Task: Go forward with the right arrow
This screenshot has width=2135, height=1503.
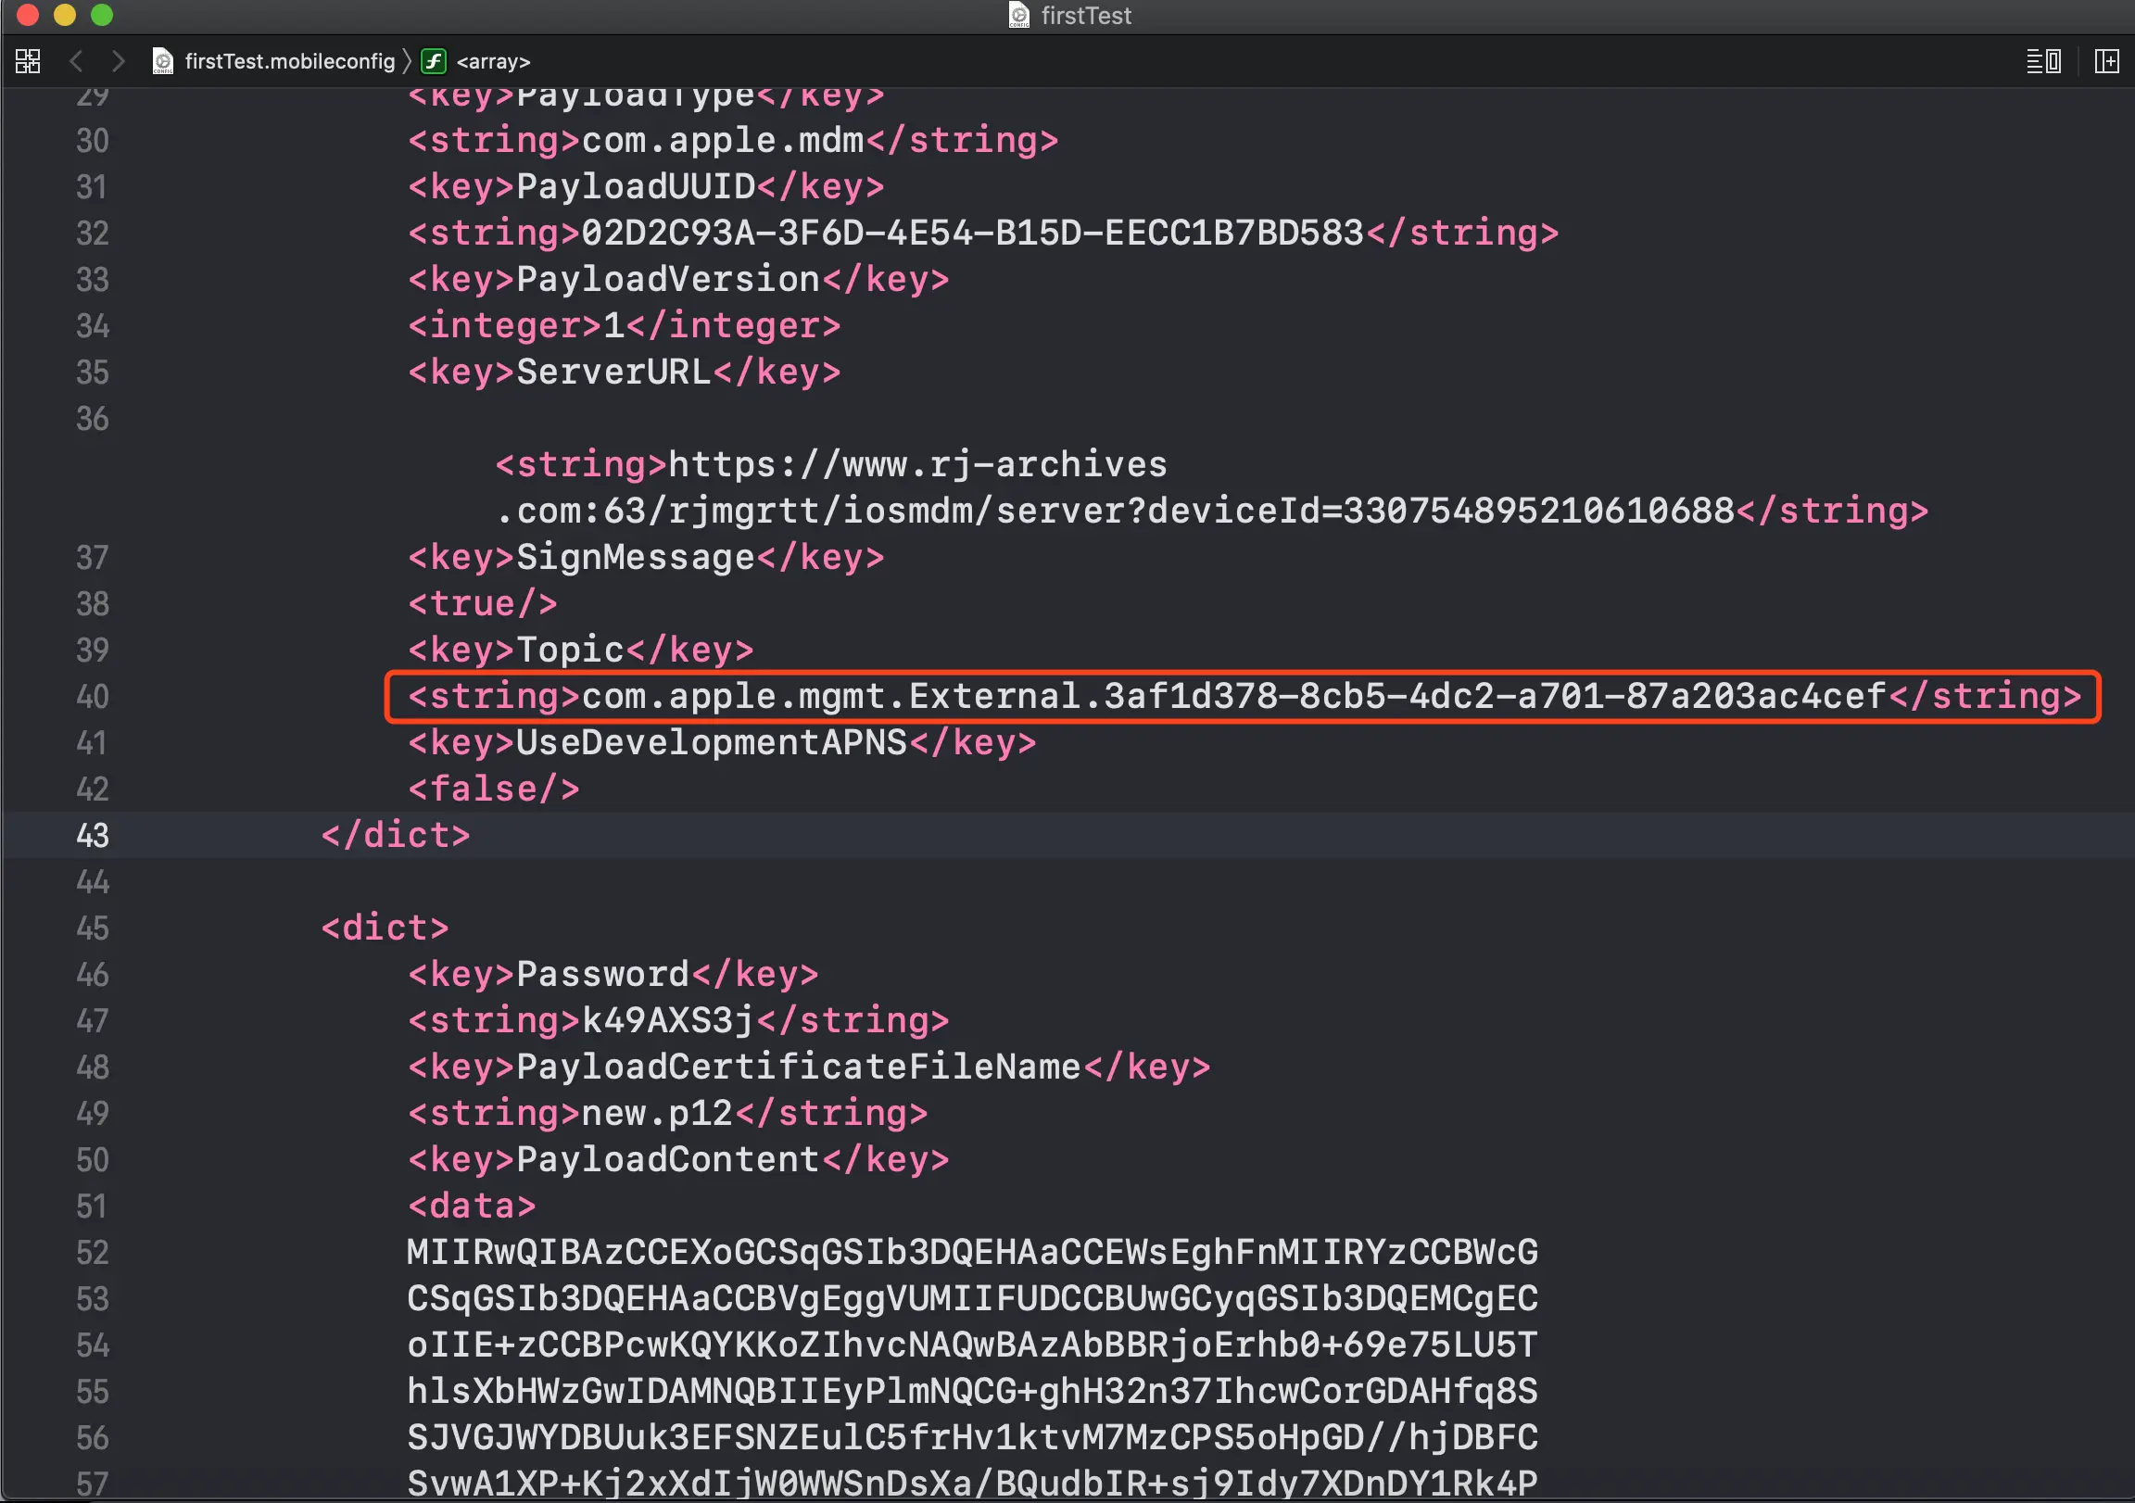Action: pos(117,61)
